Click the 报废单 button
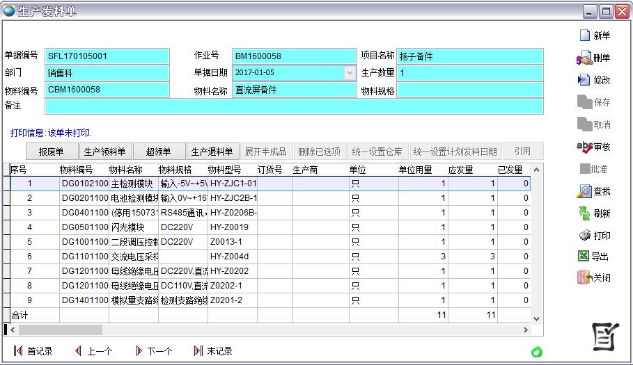This screenshot has width=633, height=365. 51,152
